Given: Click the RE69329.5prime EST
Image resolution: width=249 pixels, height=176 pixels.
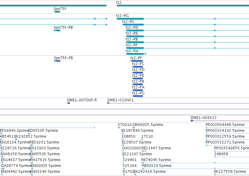Looking at the screenshot, I should [x=195, y=169].
